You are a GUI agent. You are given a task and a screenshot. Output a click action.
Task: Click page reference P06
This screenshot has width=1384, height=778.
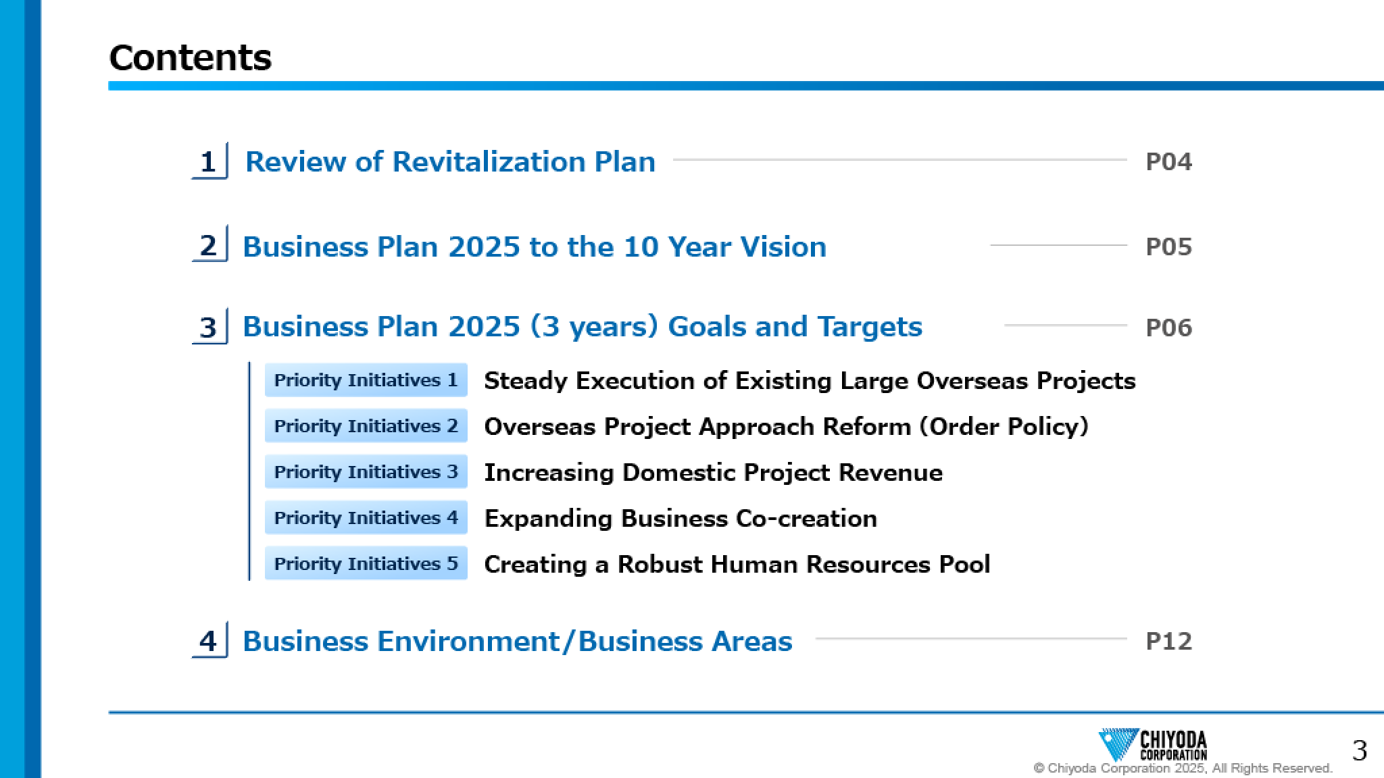pos(1169,328)
